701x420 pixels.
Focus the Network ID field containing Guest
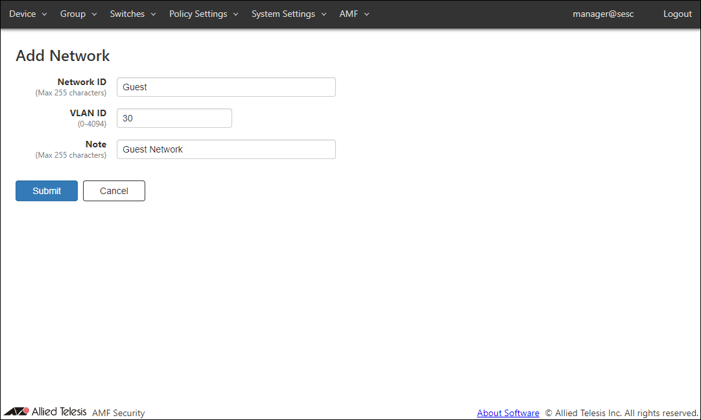tap(226, 87)
